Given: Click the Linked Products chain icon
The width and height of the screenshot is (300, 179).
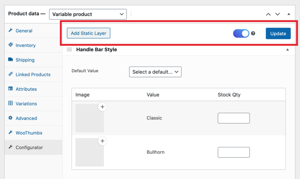Looking at the screenshot, I should [11, 74].
